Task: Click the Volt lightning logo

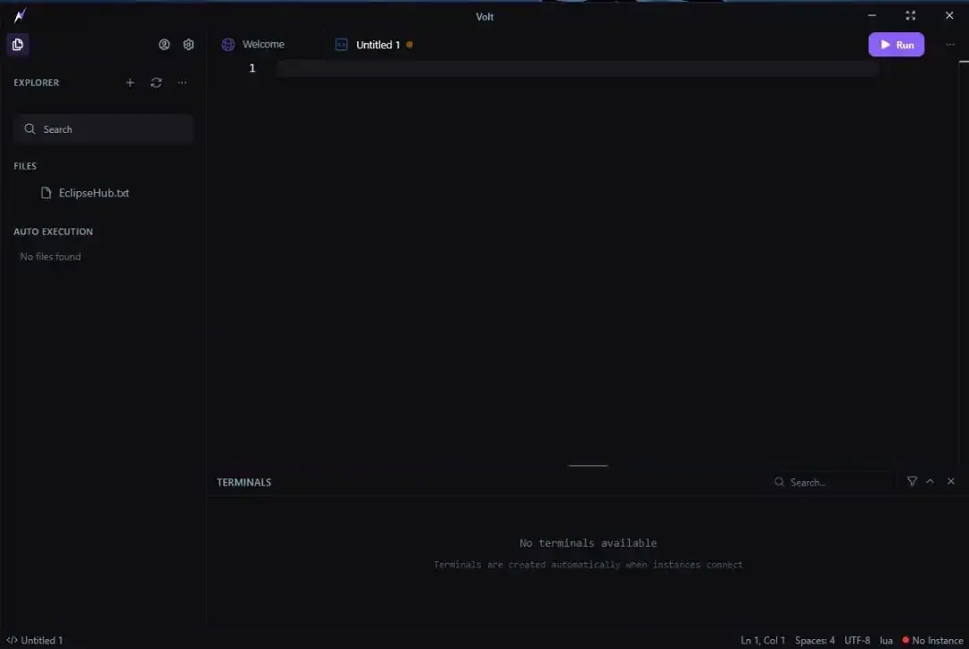Action: (x=20, y=15)
